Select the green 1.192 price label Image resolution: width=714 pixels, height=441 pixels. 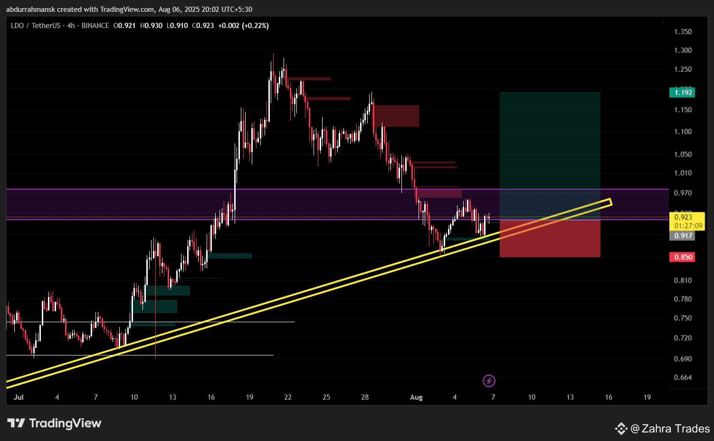683,93
